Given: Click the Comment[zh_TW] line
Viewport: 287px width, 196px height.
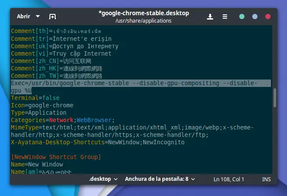Looking at the screenshot, I should (56, 76).
